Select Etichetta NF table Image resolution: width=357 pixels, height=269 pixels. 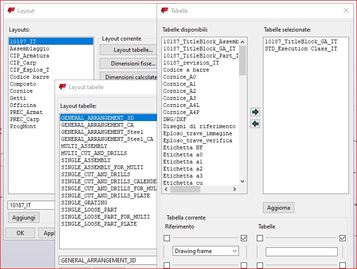183,147
